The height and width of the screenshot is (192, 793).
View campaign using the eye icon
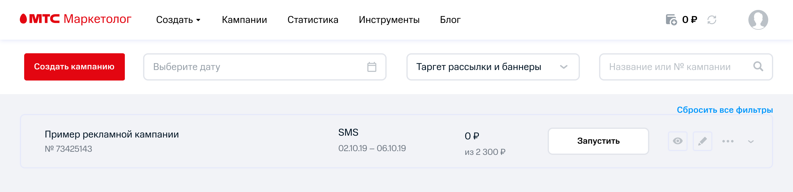[677, 141]
